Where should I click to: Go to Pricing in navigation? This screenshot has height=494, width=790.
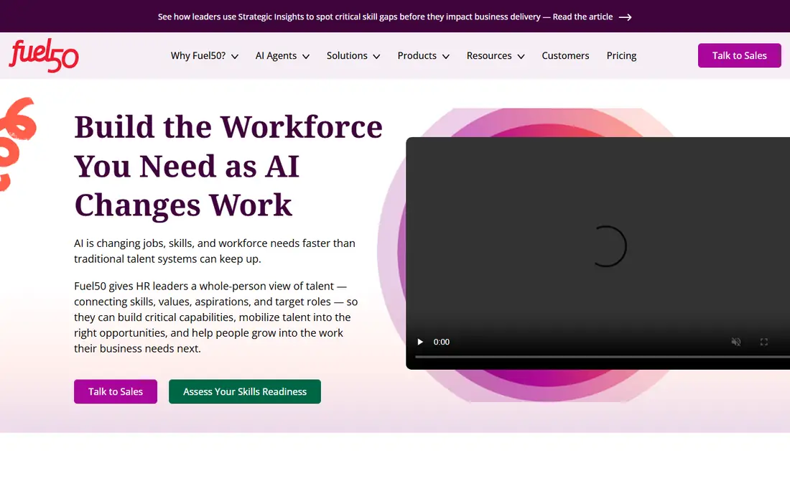(621, 56)
